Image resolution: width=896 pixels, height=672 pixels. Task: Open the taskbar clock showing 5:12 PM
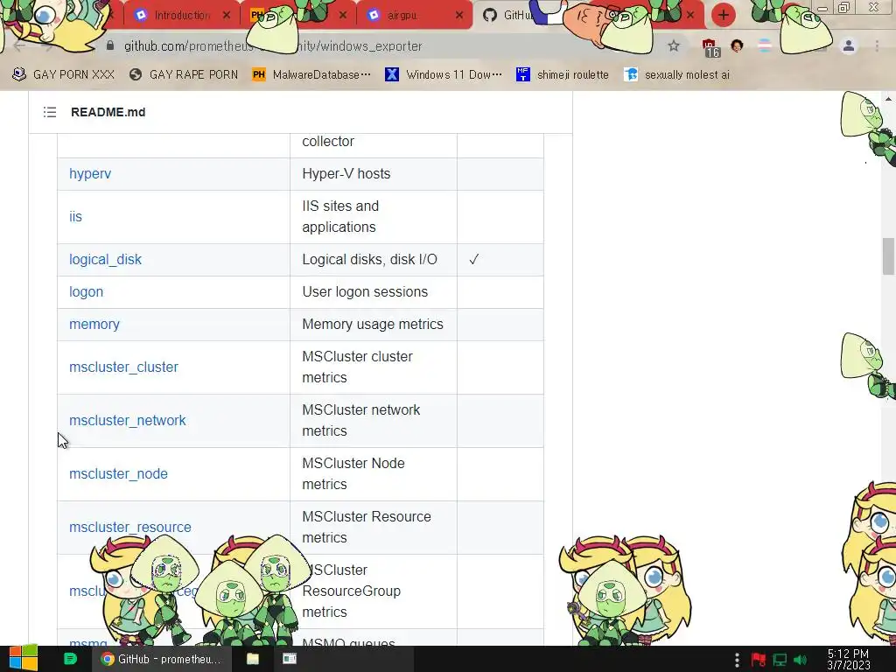848,660
